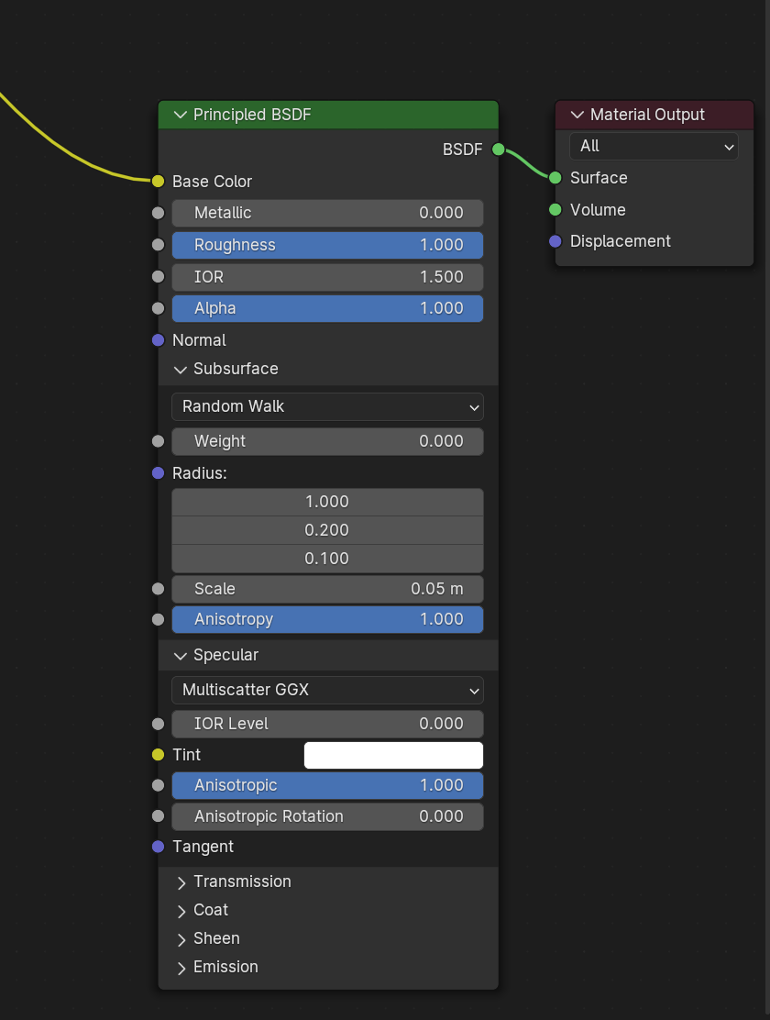Collapse the Material Output node chevron

tap(577, 116)
